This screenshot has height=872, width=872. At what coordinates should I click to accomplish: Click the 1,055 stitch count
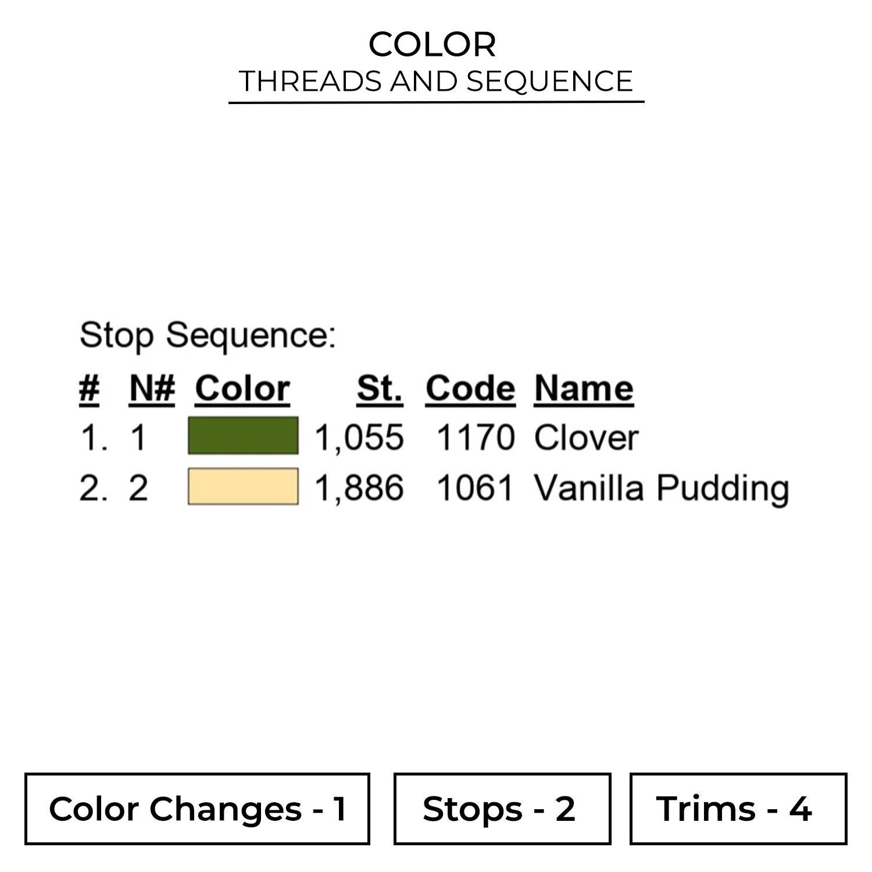(359, 437)
